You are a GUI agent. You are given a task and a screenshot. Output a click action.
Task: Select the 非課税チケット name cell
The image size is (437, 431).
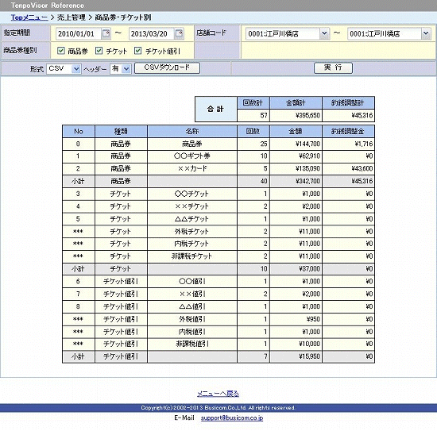point(192,256)
